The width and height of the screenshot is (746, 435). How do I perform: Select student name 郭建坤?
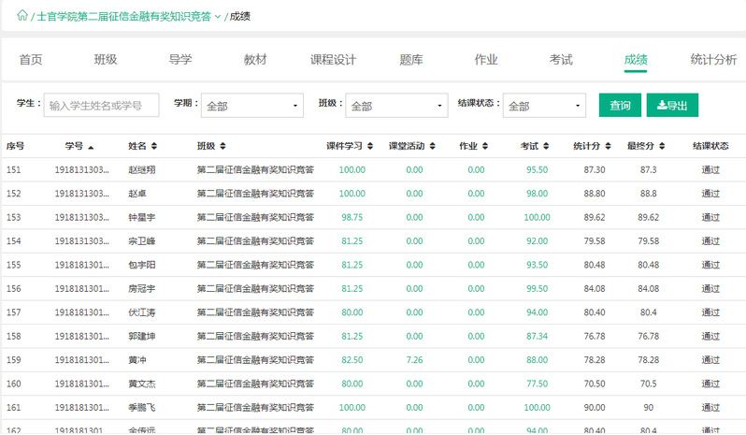click(142, 337)
